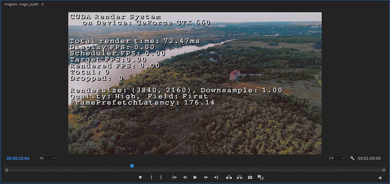The width and height of the screenshot is (390, 184).
Task: Step forward one frame
Action: click(x=206, y=177)
